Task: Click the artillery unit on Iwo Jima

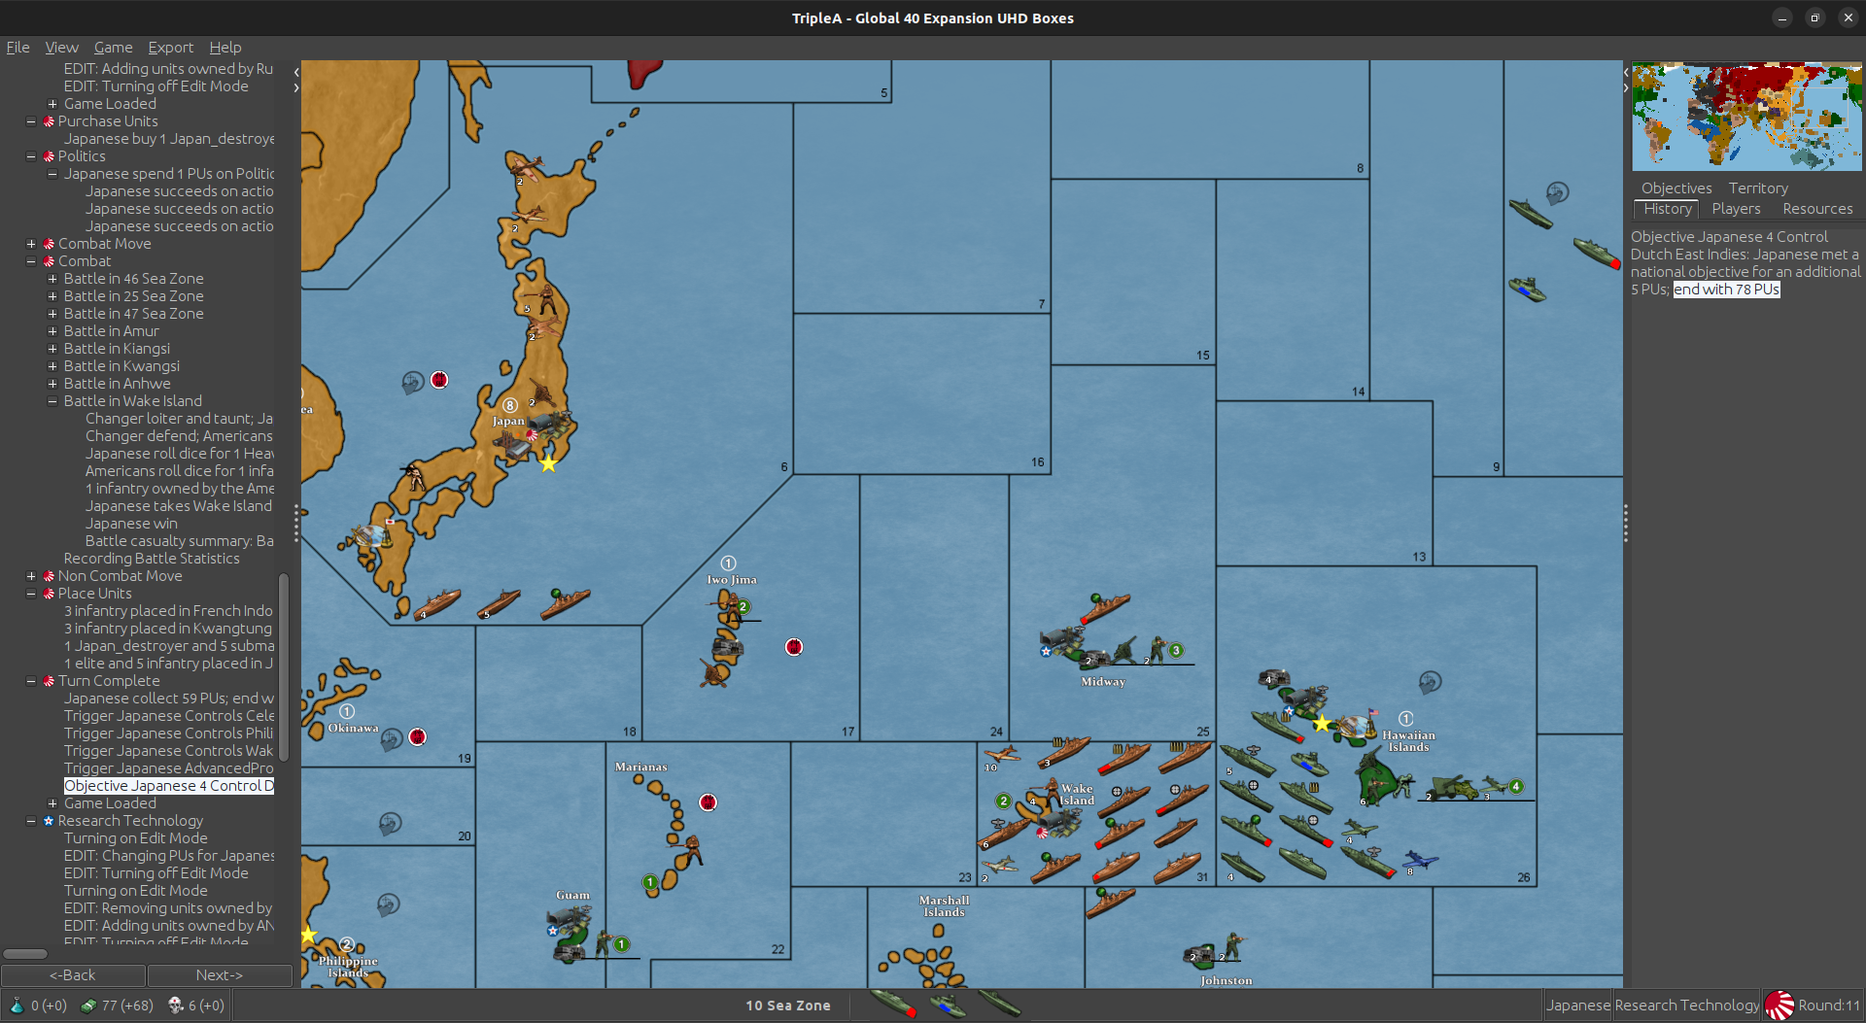Action: point(714,672)
